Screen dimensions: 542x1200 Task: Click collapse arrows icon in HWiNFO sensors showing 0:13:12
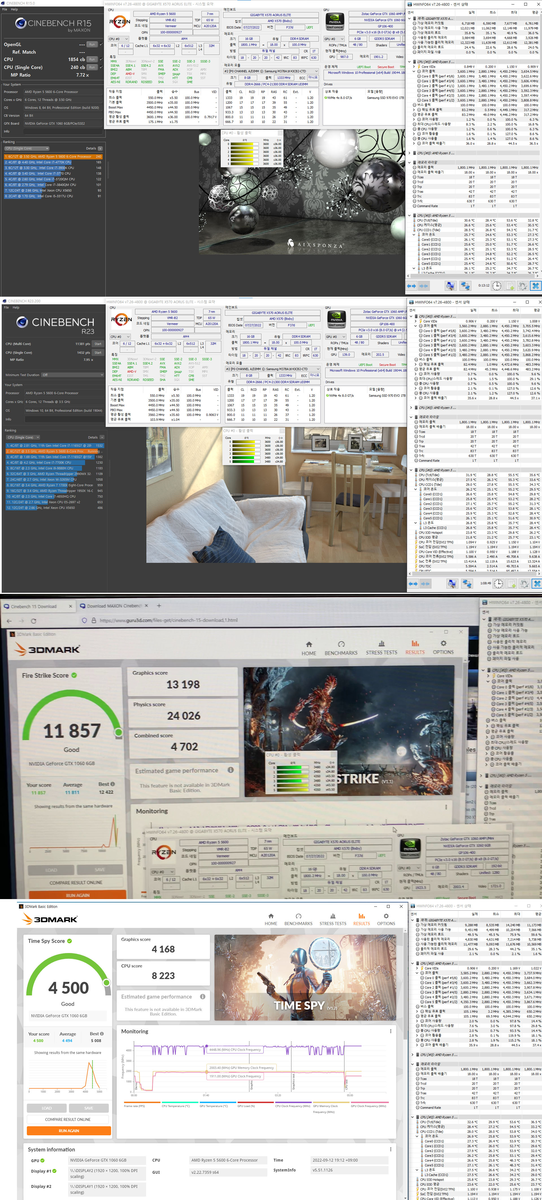tap(424, 286)
